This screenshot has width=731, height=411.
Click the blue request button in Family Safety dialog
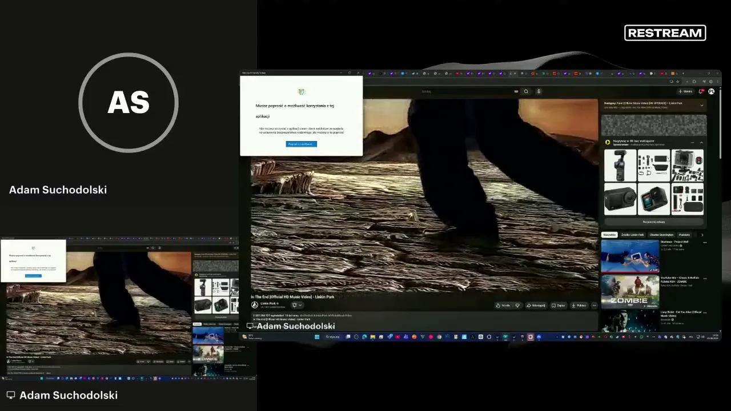[301, 144]
